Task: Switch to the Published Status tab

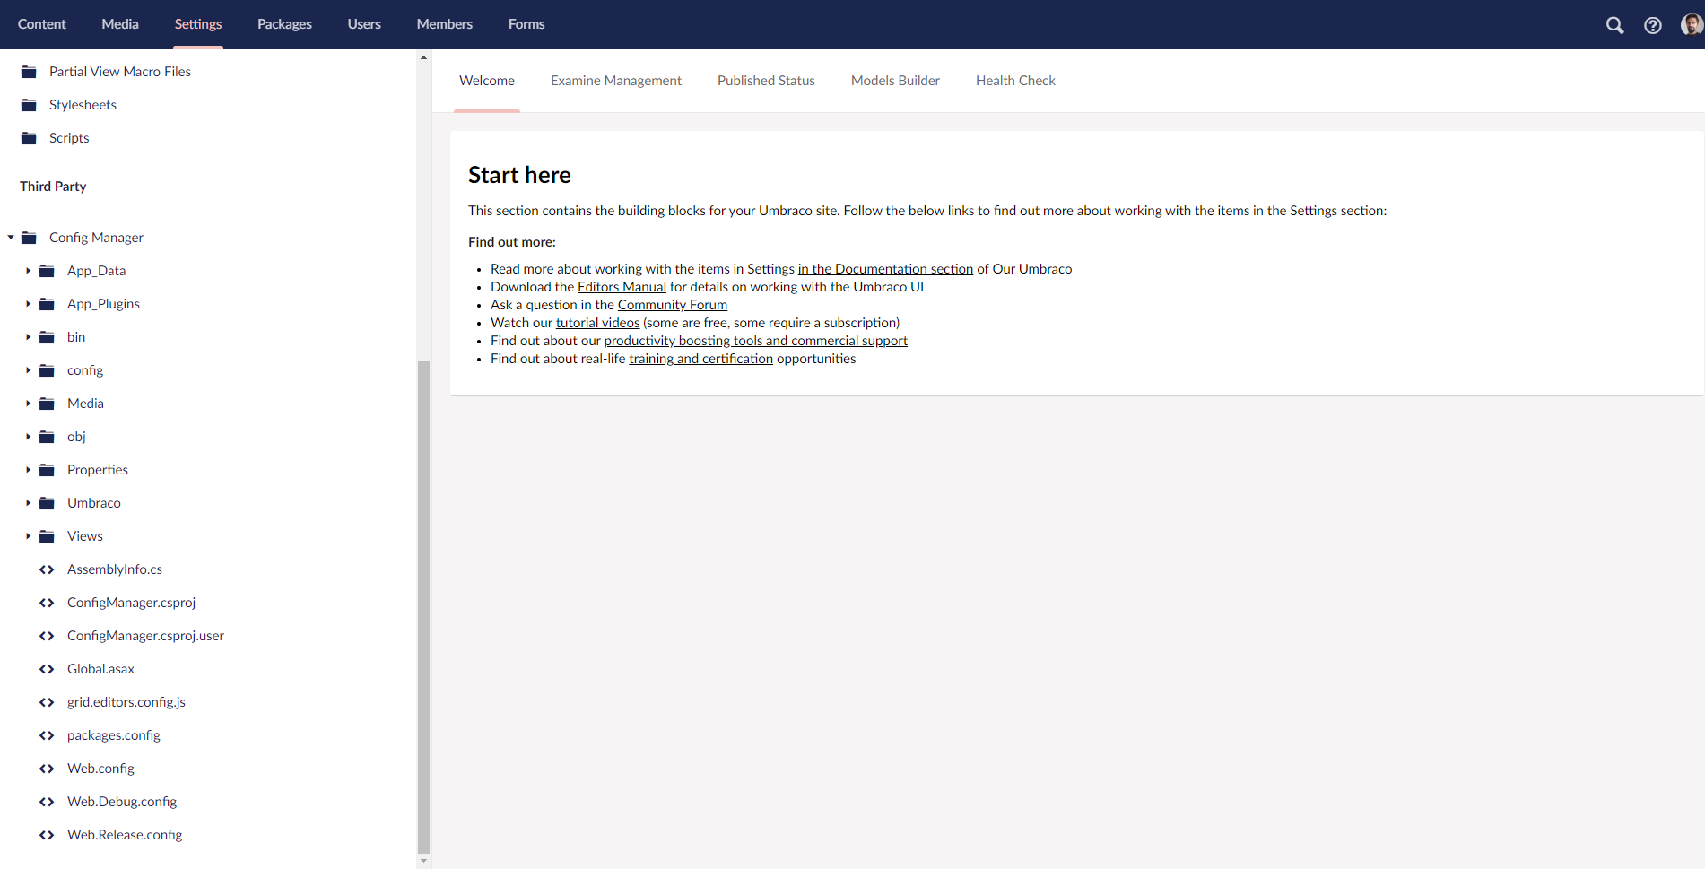Action: [766, 81]
